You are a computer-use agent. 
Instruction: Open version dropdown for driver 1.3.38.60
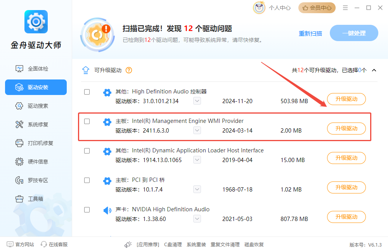pos(197,219)
